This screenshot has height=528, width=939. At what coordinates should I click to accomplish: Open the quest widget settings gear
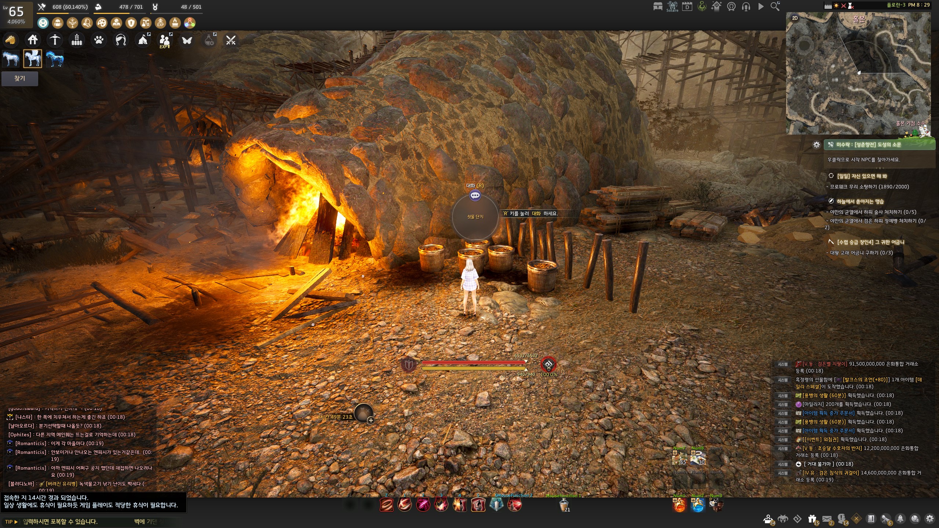tap(816, 145)
